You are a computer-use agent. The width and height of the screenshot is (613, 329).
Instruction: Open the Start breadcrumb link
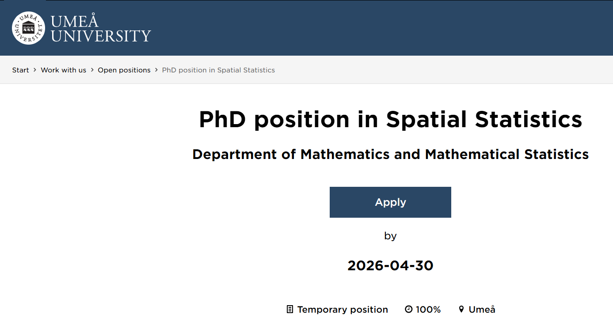coord(20,70)
